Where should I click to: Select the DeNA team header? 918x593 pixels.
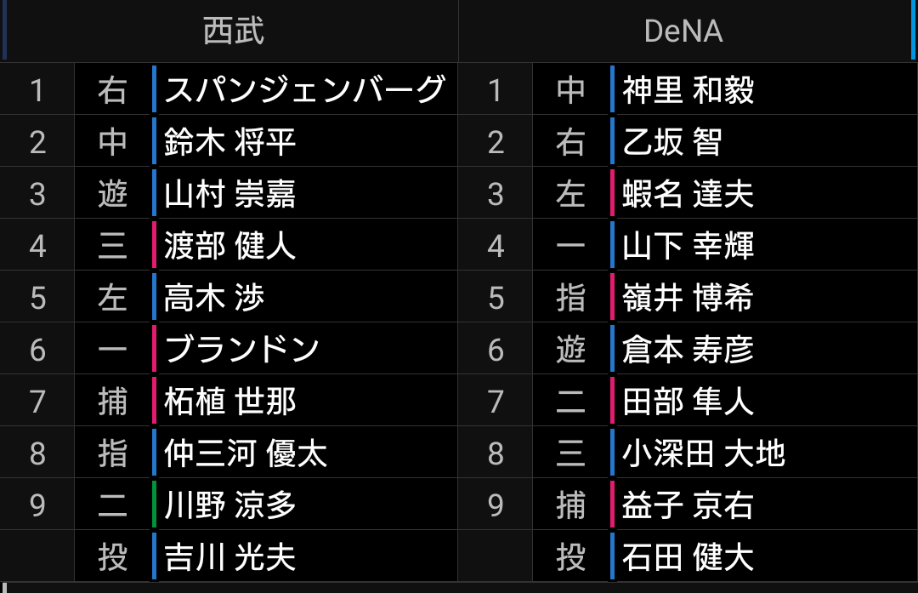(683, 31)
